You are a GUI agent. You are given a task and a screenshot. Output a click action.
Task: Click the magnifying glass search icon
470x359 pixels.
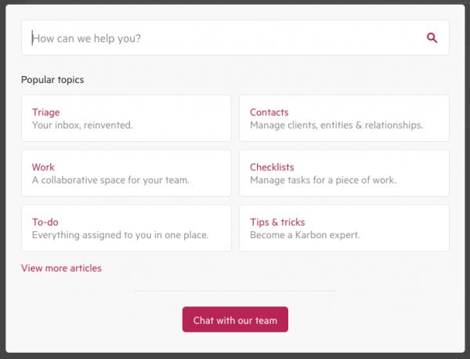432,38
